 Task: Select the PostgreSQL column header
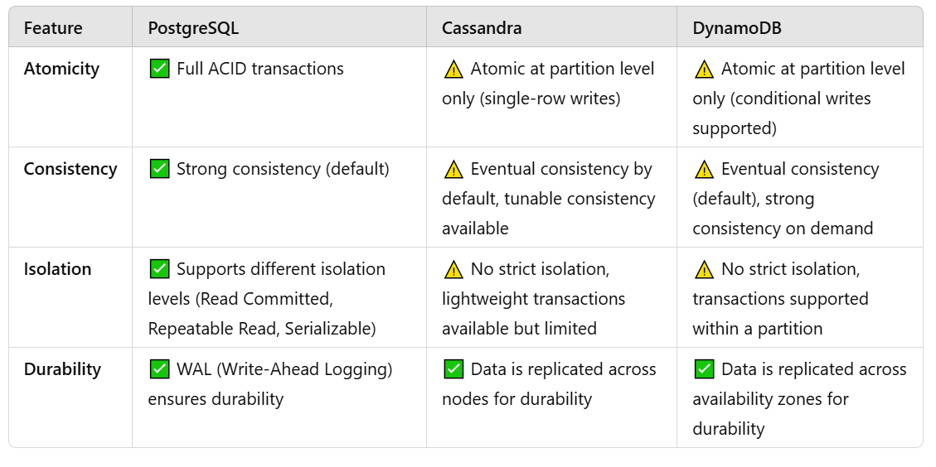point(193,28)
